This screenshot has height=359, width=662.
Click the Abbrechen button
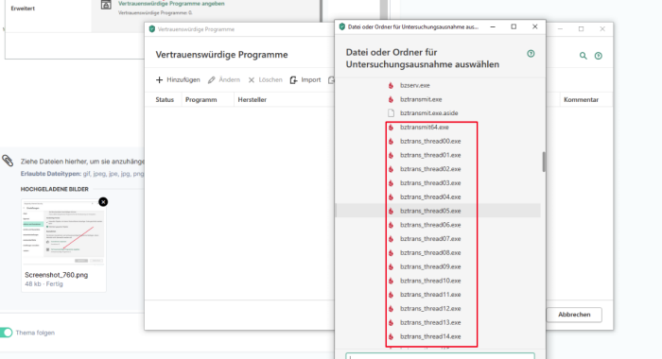[574, 315]
